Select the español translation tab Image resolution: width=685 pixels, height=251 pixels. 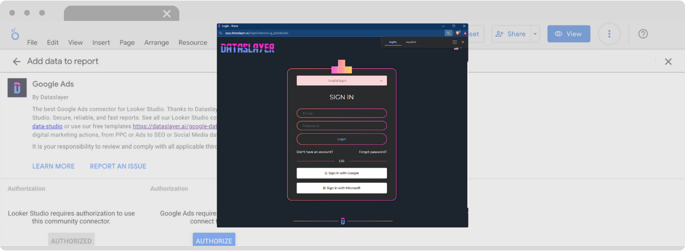(x=411, y=42)
